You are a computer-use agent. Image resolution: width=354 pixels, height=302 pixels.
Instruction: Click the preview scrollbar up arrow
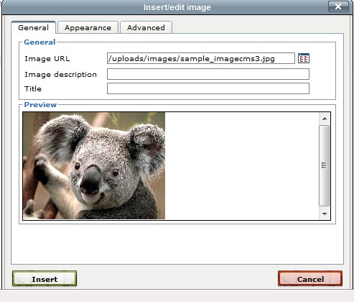(x=325, y=119)
